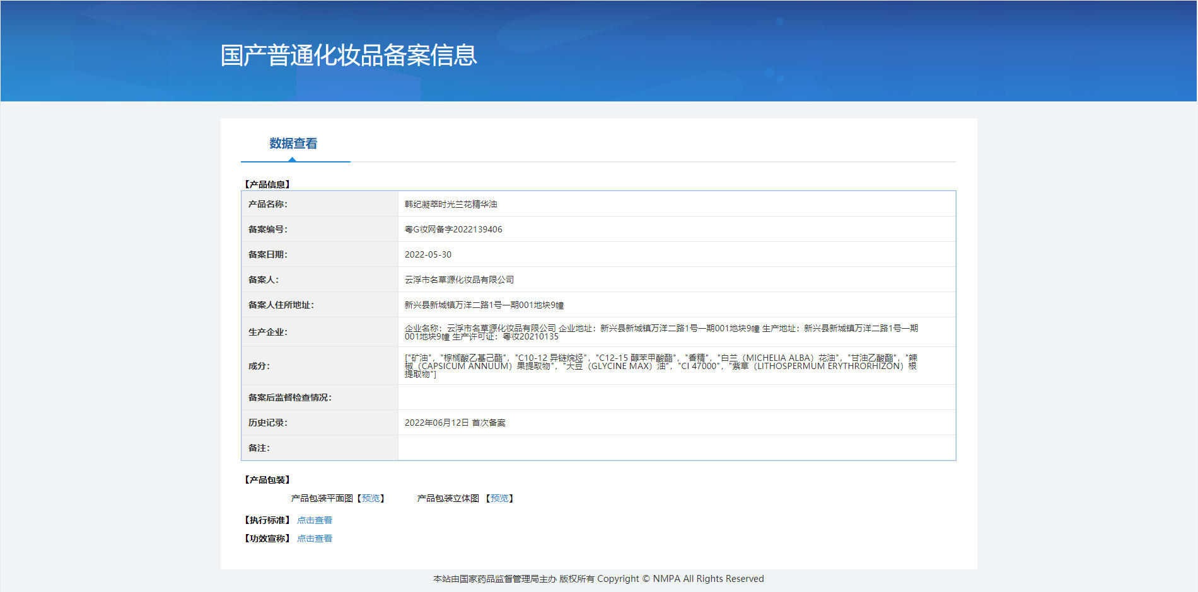
Task: Click the 成分 row label
Action: [259, 366]
